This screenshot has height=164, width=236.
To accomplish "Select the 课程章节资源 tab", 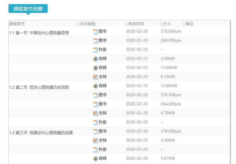I will click(x=28, y=9).
